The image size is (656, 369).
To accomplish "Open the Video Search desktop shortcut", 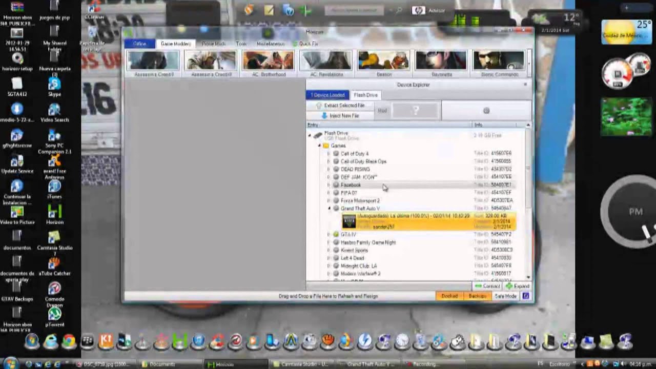I will [54, 112].
